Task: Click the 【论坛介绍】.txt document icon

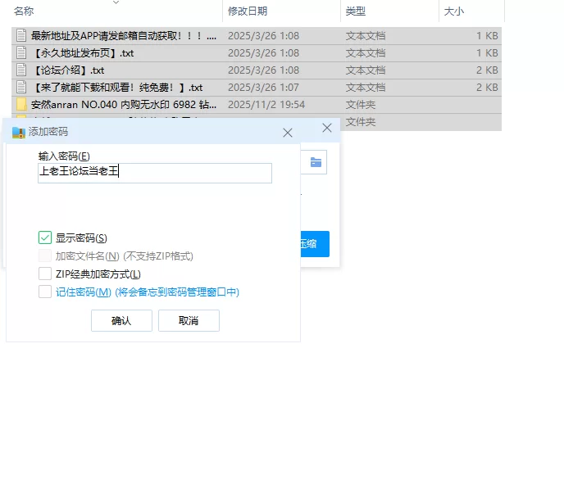Action: tap(21, 70)
